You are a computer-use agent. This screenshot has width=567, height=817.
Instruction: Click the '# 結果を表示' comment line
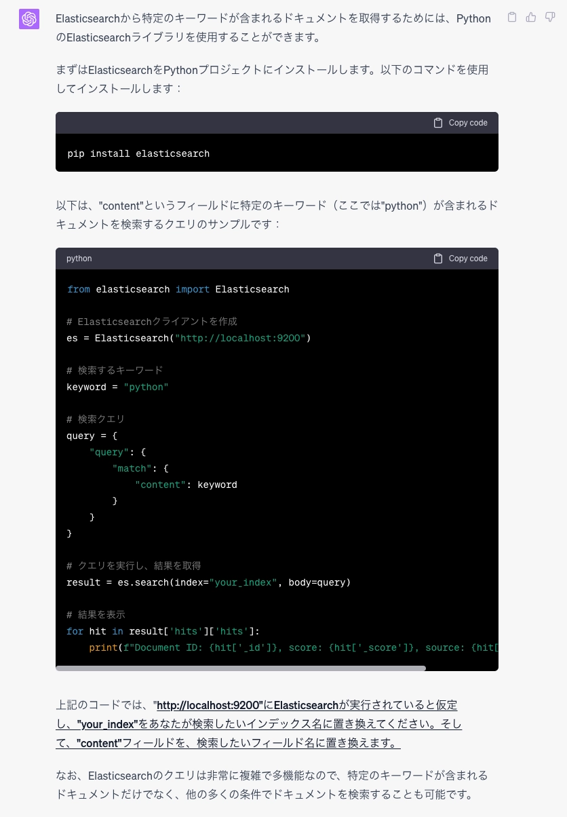(96, 615)
